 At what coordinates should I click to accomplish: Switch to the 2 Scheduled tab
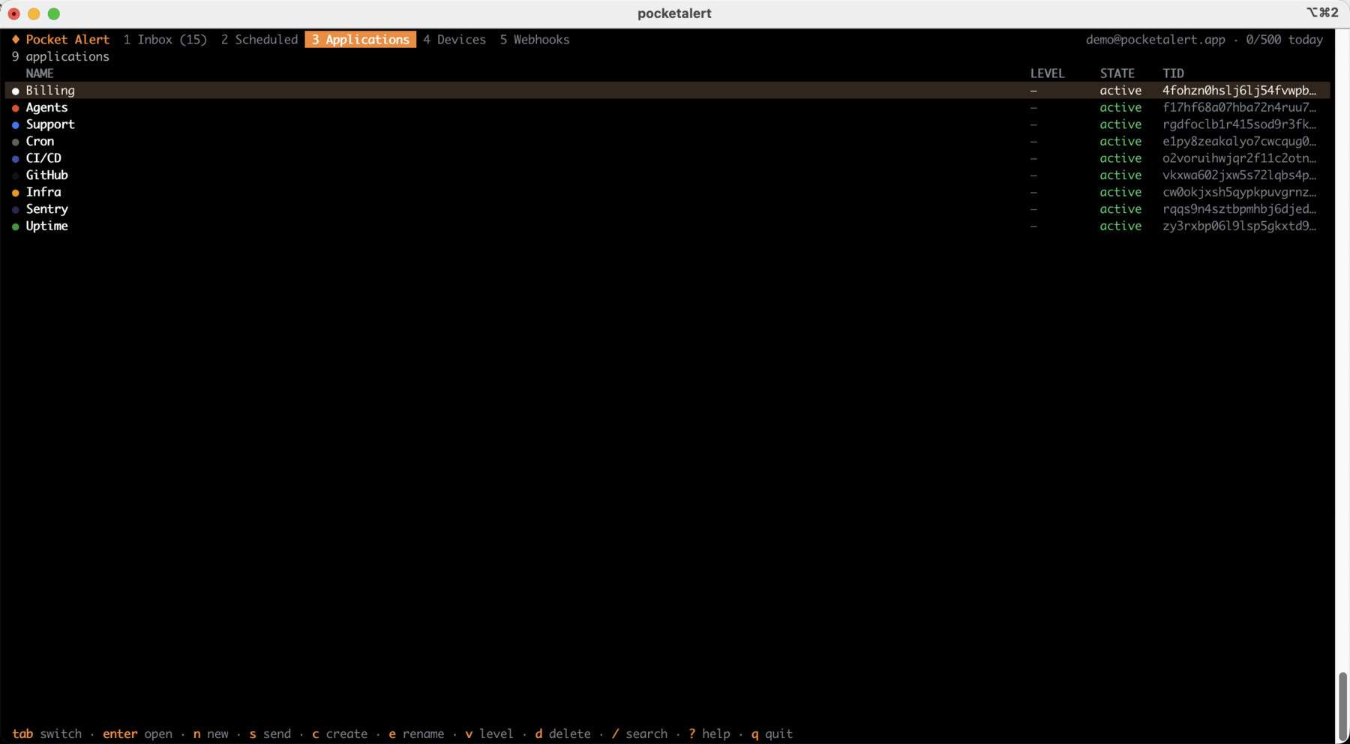click(259, 40)
